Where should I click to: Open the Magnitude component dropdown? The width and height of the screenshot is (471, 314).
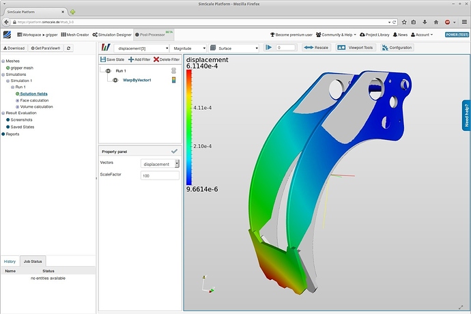188,48
